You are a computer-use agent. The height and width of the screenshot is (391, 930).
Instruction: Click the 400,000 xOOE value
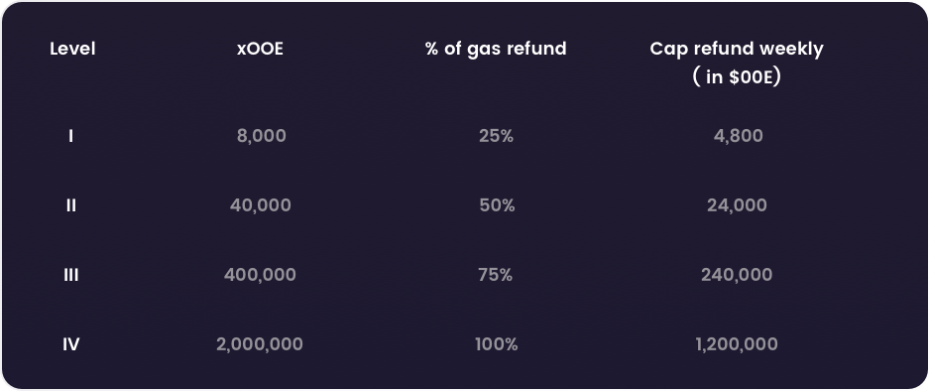260,275
